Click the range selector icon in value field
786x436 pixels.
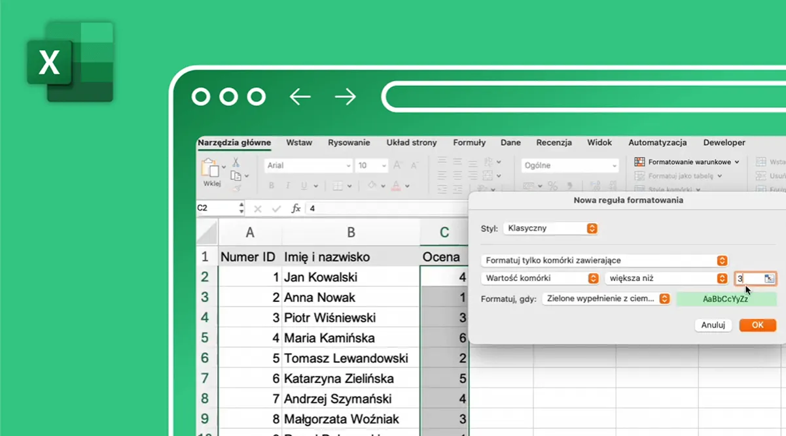point(769,278)
